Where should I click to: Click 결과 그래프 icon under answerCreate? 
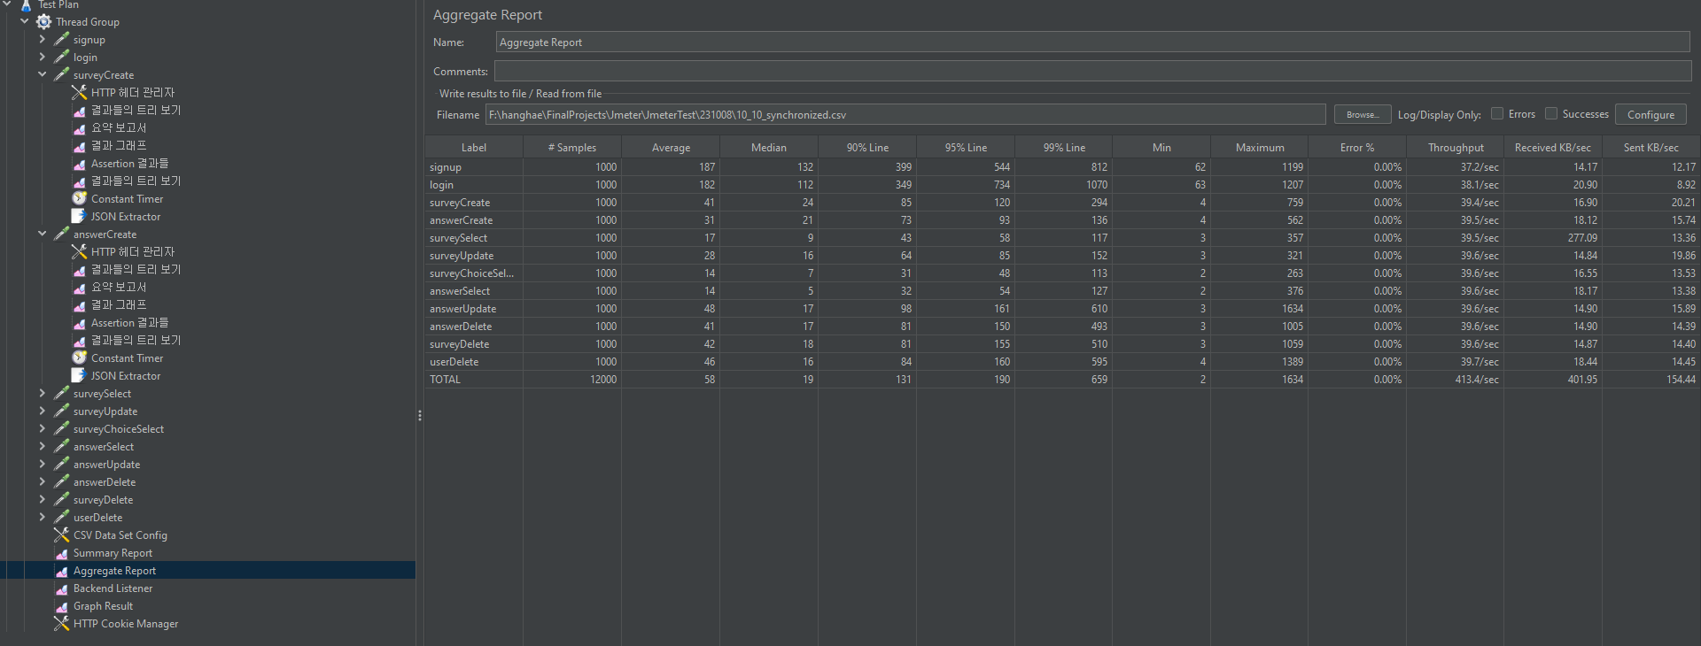pyautogui.click(x=79, y=304)
